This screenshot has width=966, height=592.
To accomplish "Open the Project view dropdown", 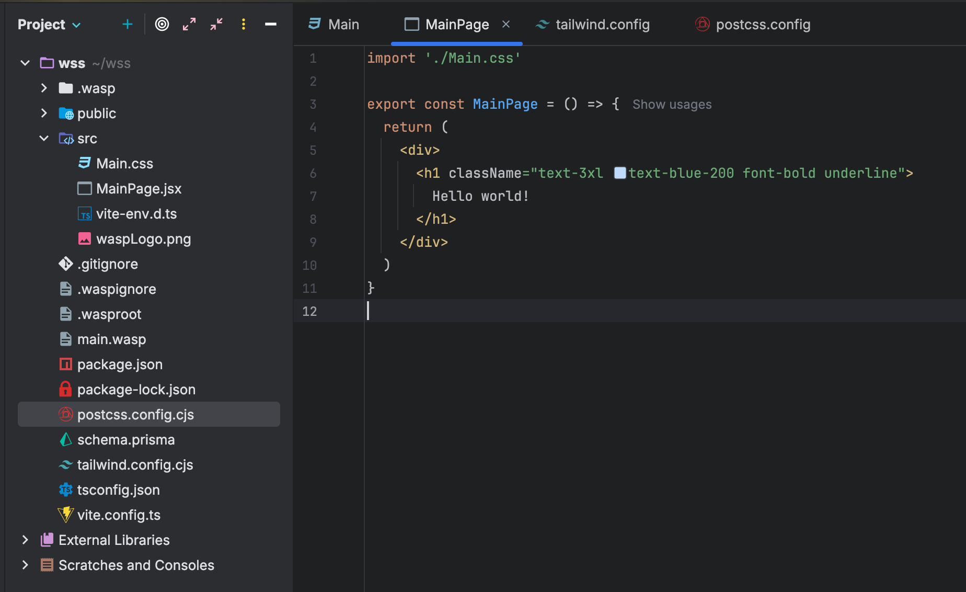I will coord(49,25).
